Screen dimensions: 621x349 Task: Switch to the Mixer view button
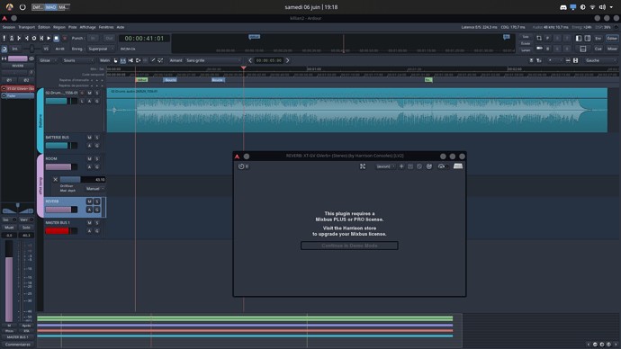pos(612,49)
